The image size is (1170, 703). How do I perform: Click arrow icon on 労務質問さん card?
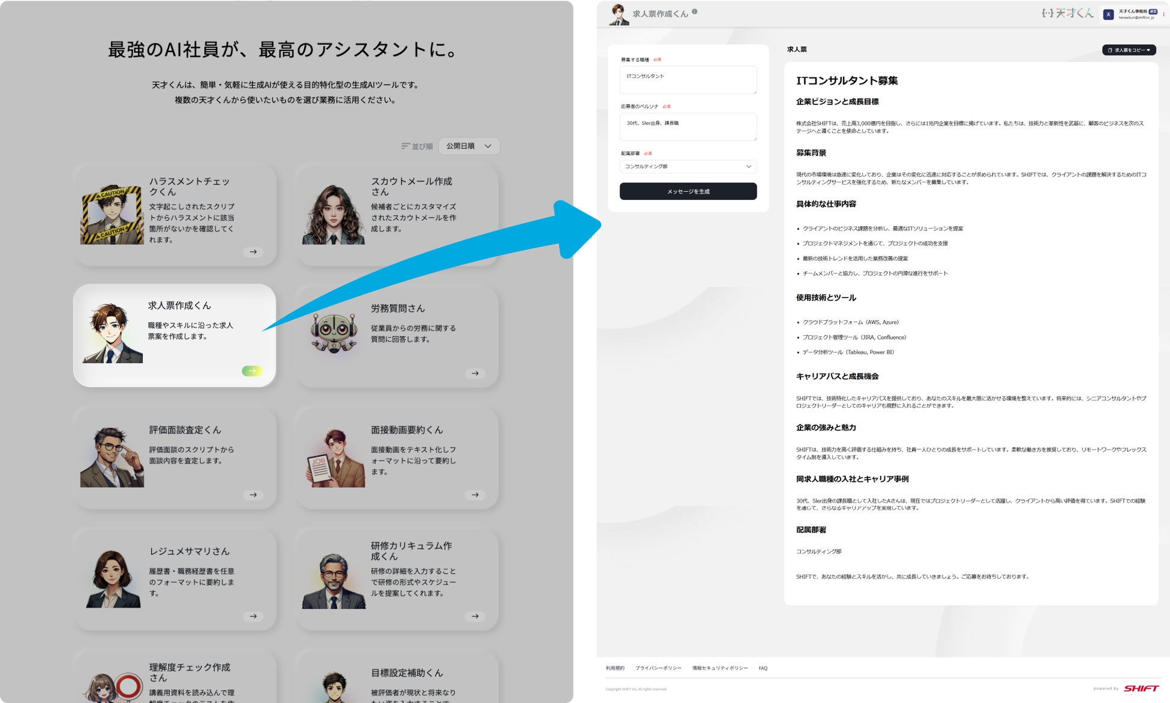point(475,373)
